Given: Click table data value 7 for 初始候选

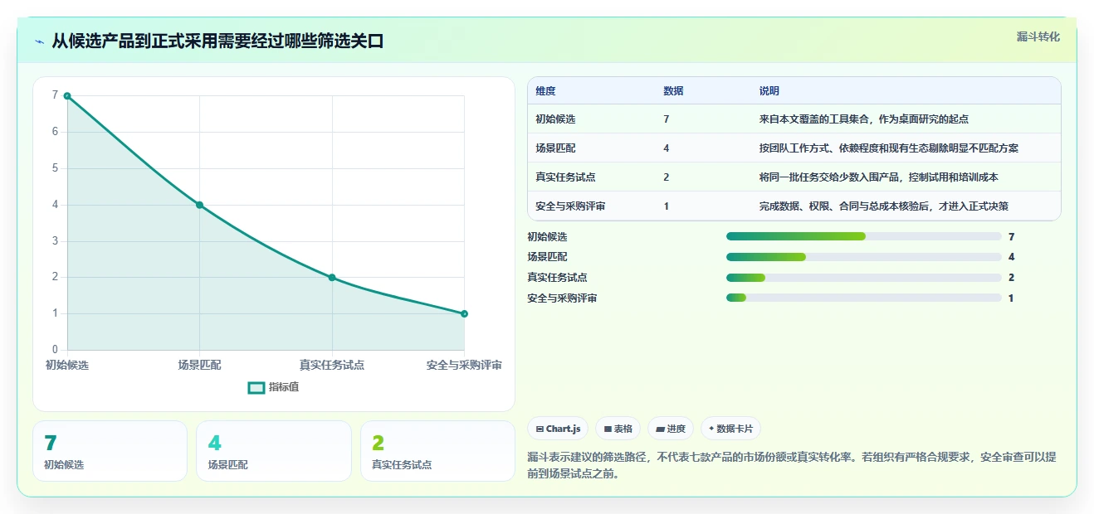Looking at the screenshot, I should pyautogui.click(x=667, y=119).
